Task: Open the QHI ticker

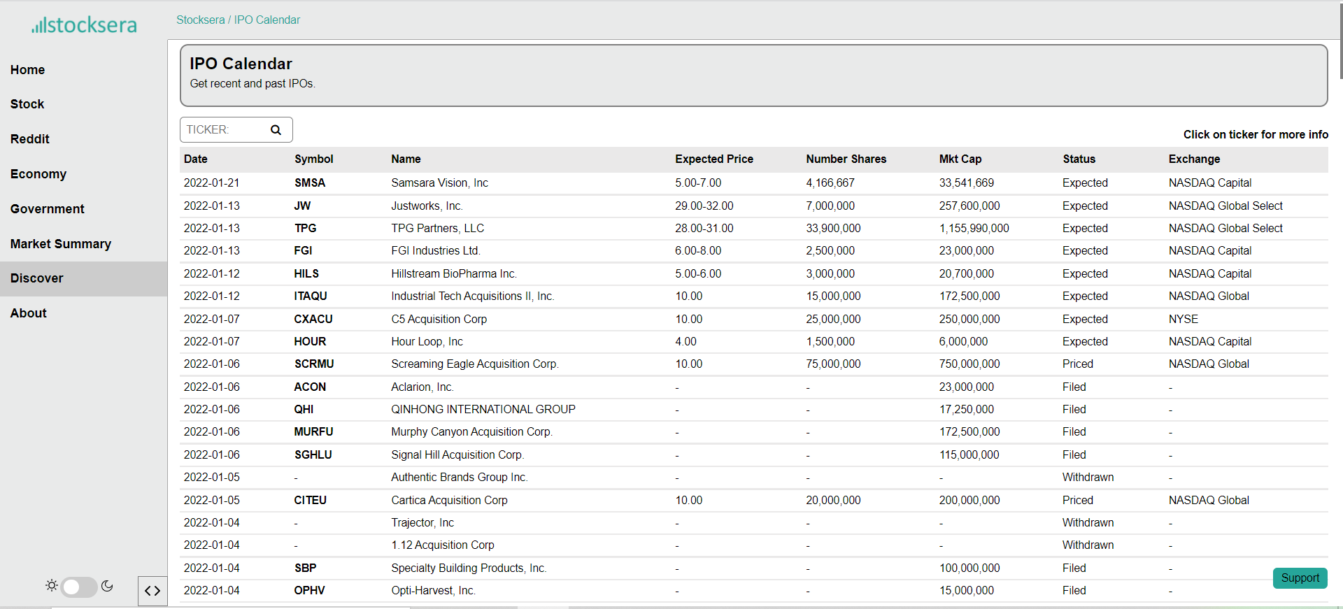Action: [x=304, y=410]
